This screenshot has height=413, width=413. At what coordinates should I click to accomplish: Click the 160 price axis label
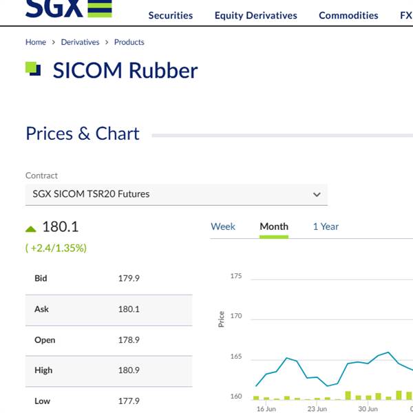tap(236, 396)
